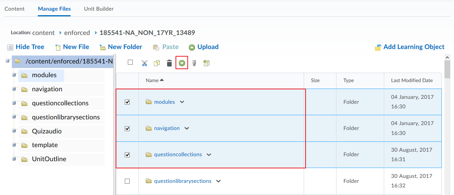Image resolution: width=454 pixels, height=195 pixels.
Task: Click the Zip files icon
Action: (x=194, y=63)
